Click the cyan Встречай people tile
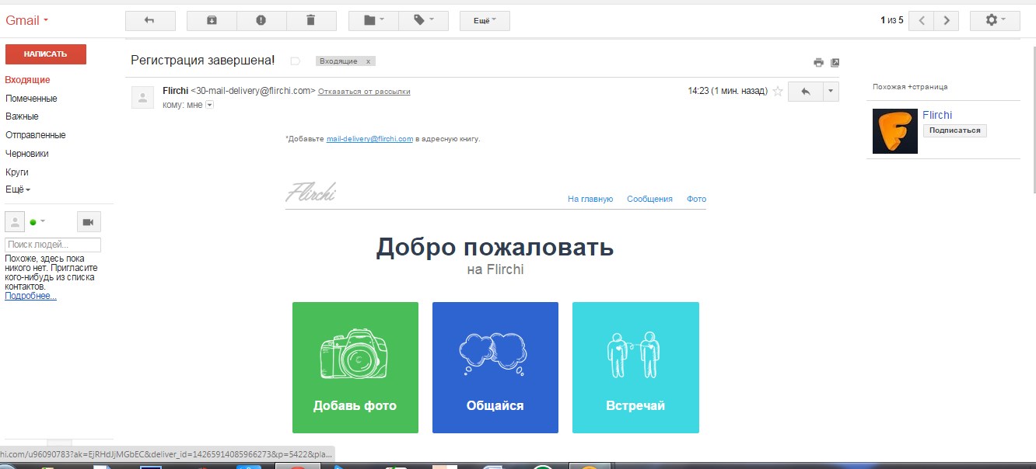1036x469 pixels. [x=635, y=367]
